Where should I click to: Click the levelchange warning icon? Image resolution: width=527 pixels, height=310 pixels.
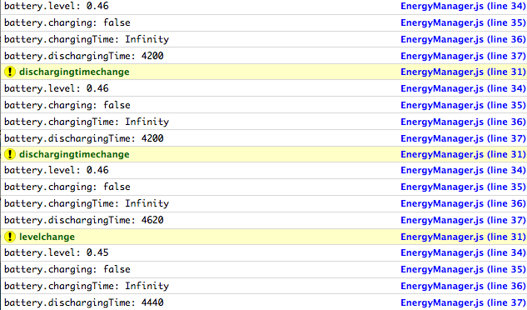(x=10, y=237)
